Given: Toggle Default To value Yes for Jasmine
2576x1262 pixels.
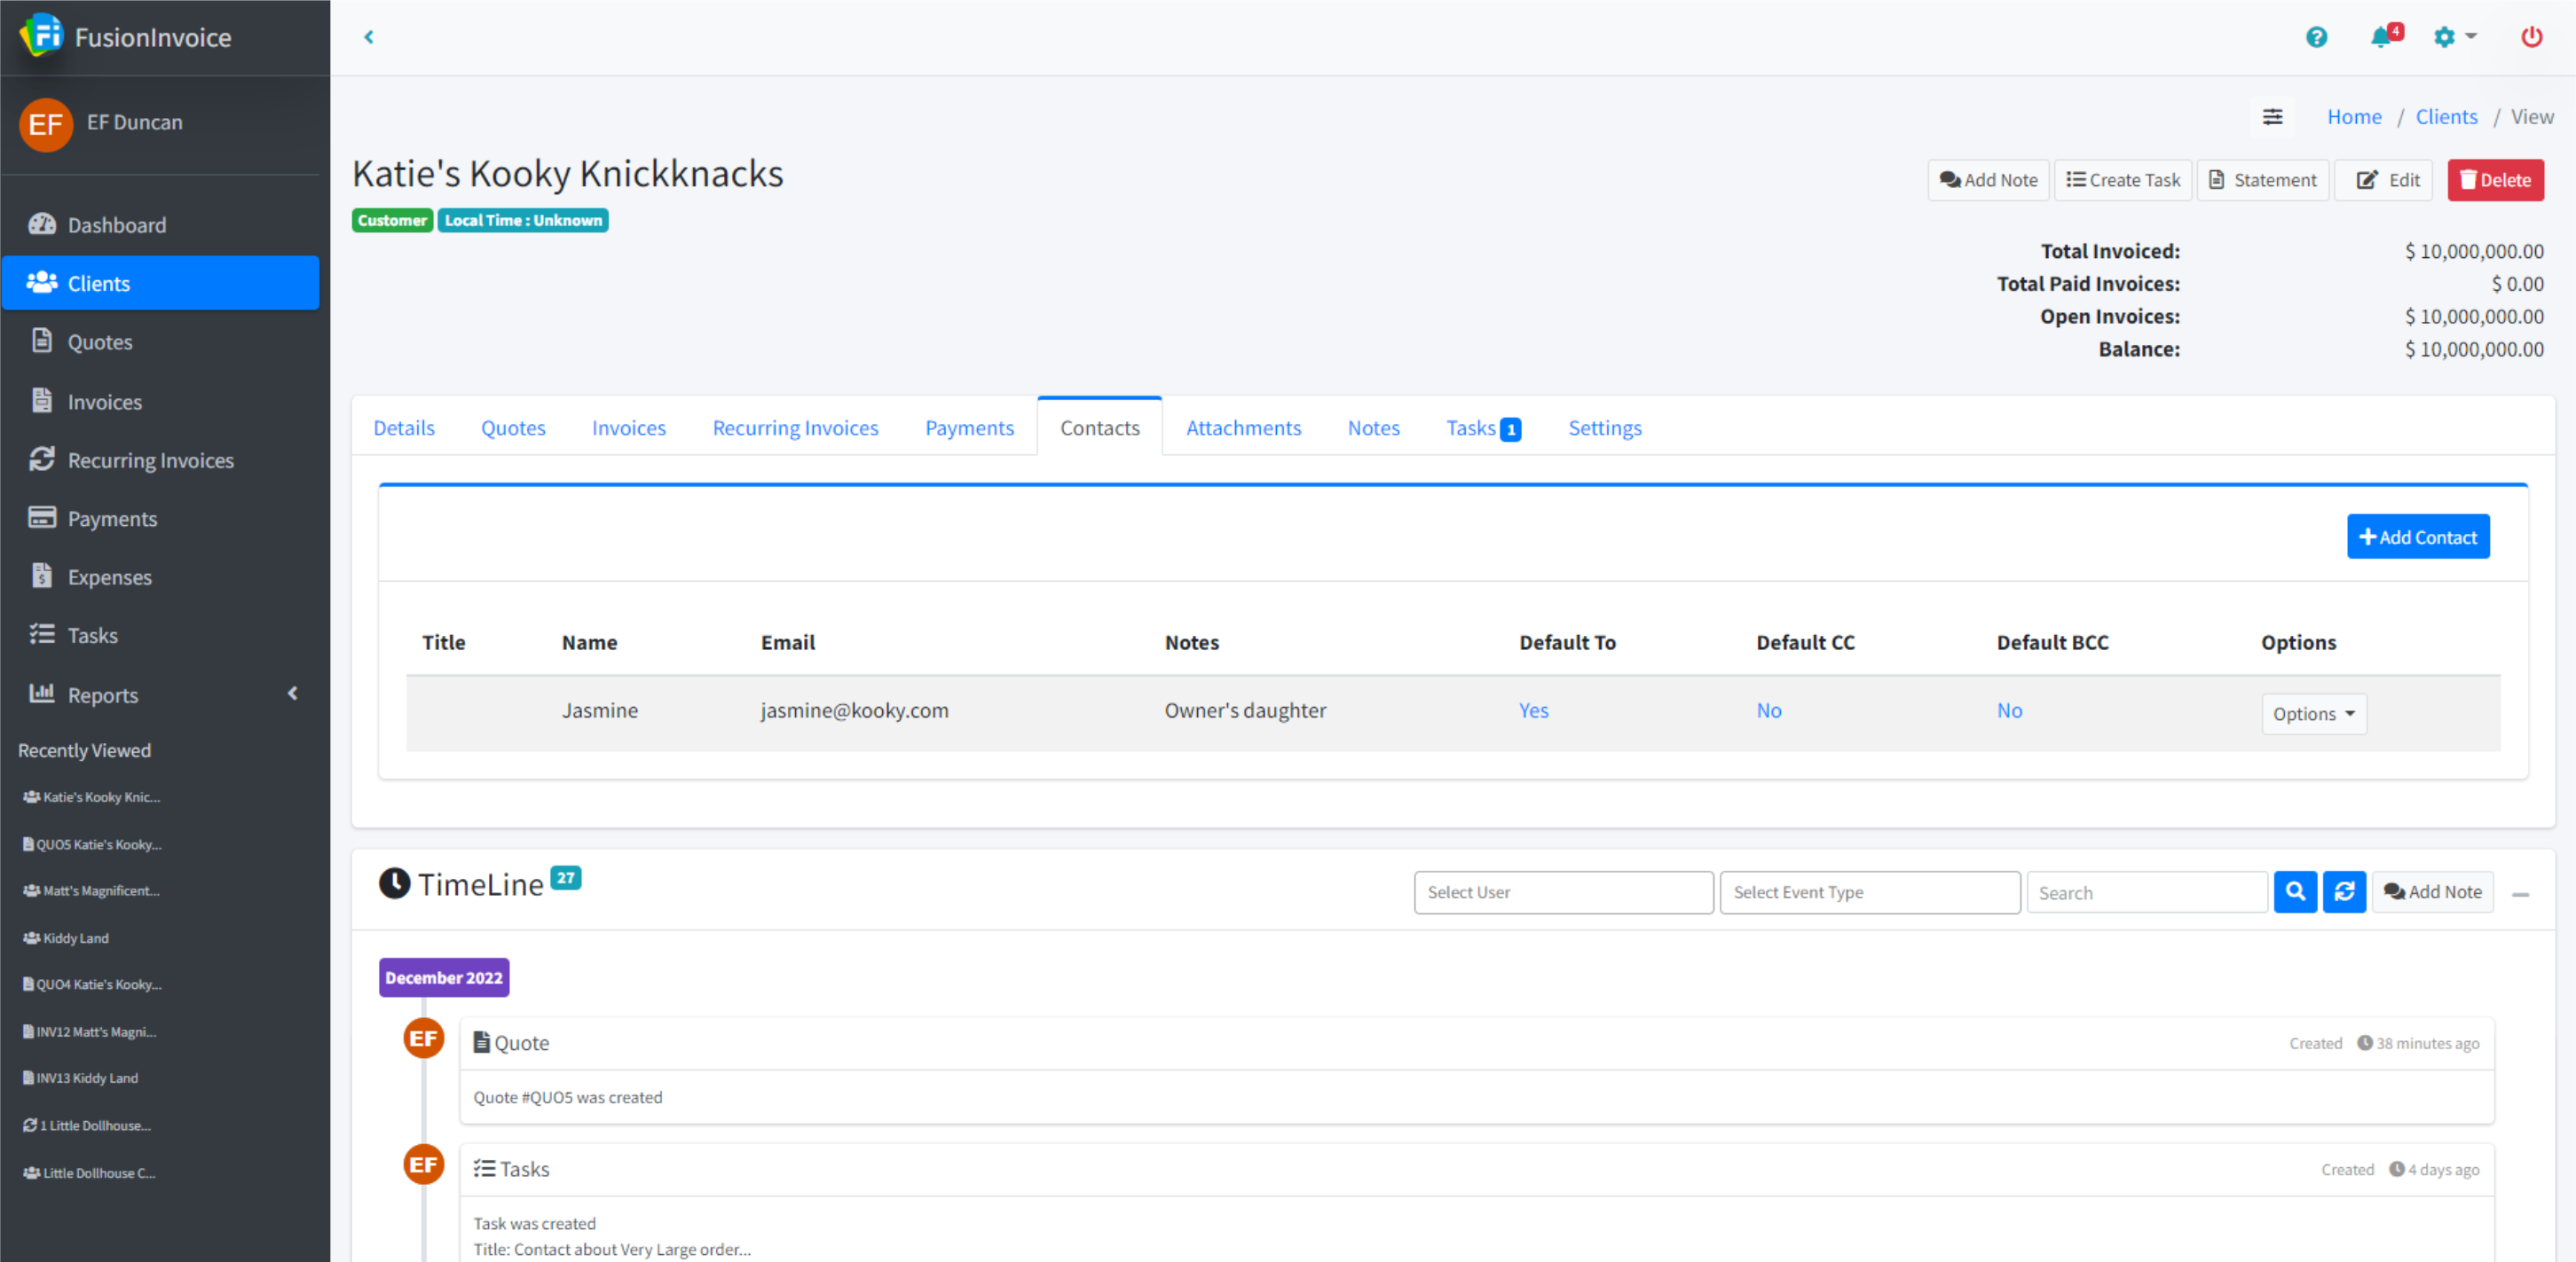Looking at the screenshot, I should tap(1533, 710).
